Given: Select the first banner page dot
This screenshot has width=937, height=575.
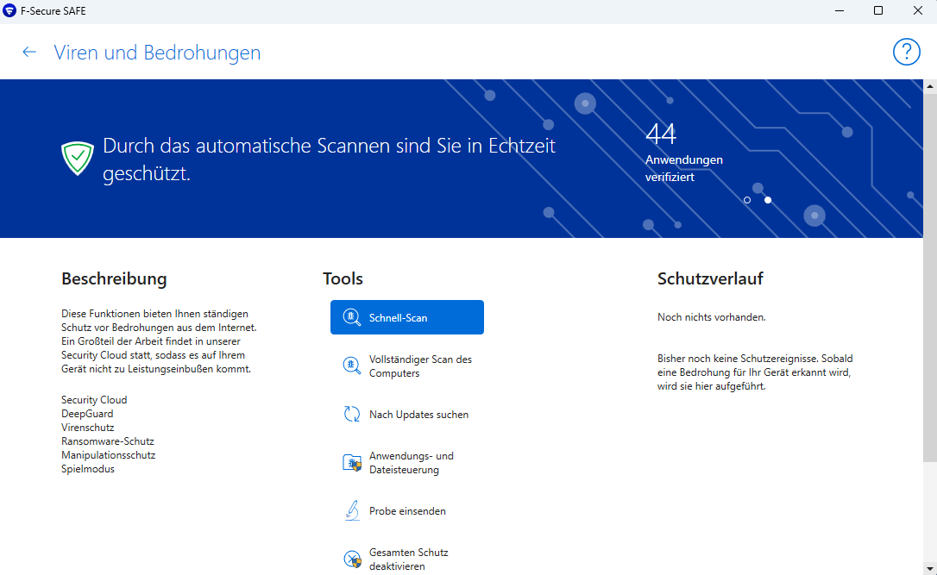Looking at the screenshot, I should click(747, 200).
